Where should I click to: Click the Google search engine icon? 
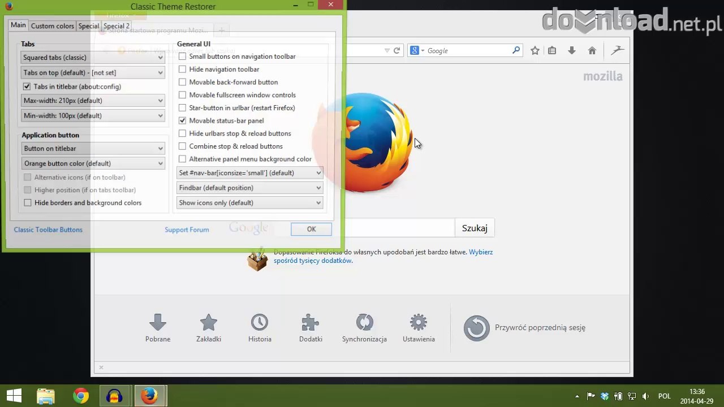click(415, 51)
